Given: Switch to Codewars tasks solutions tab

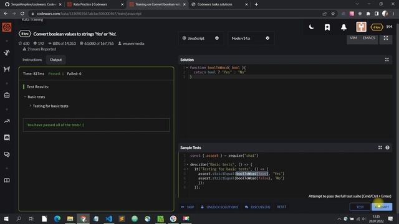Looking at the screenshot, I should [x=219, y=4].
